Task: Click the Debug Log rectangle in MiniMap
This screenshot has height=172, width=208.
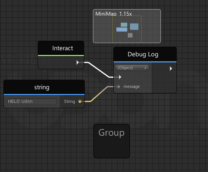Action: [x=134, y=27]
